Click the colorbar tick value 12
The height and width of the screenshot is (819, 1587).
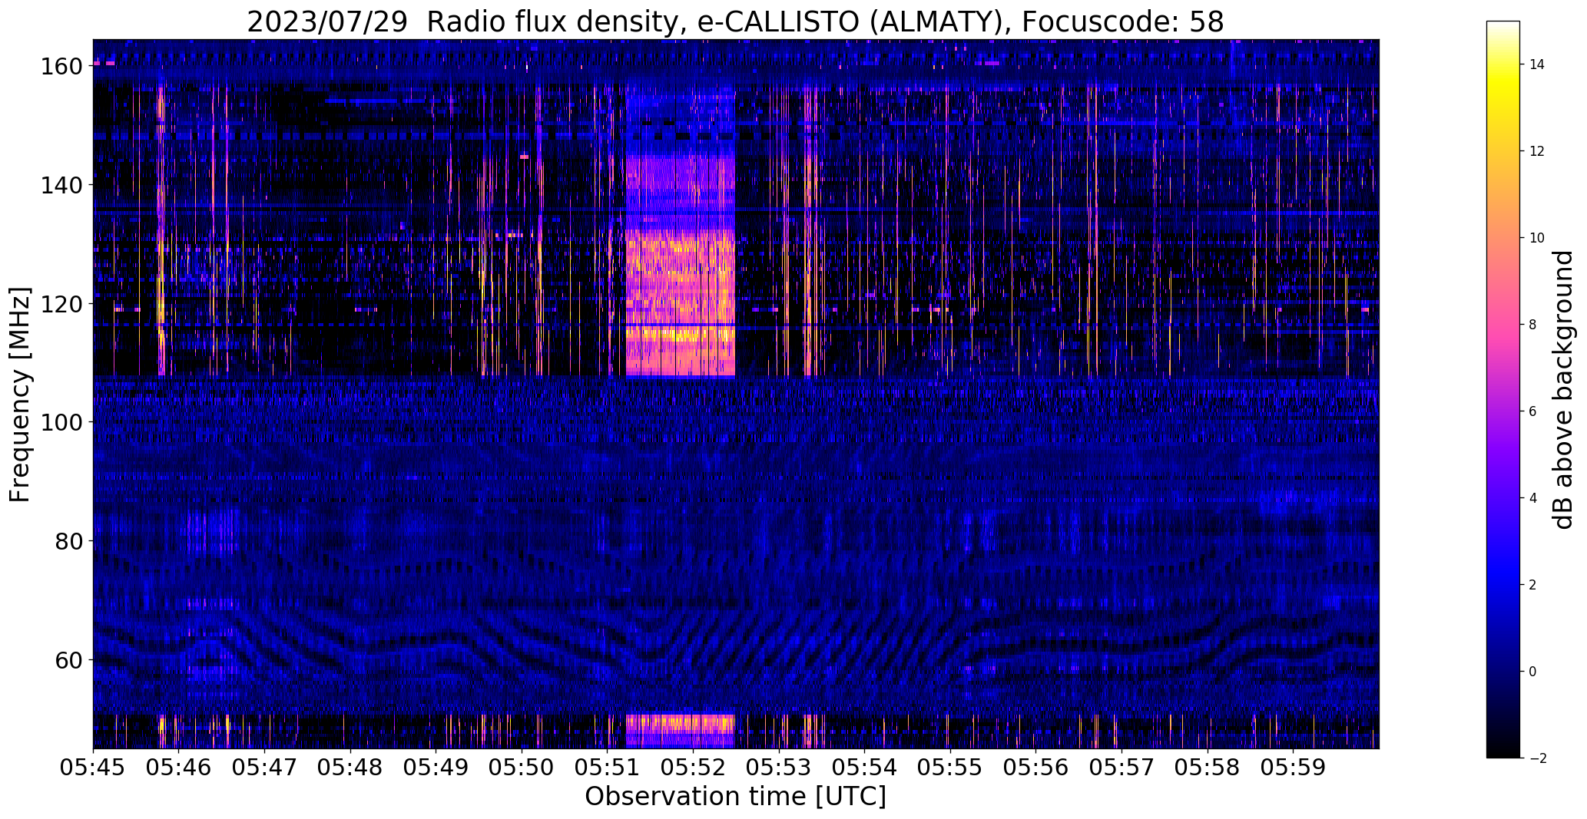(1537, 151)
